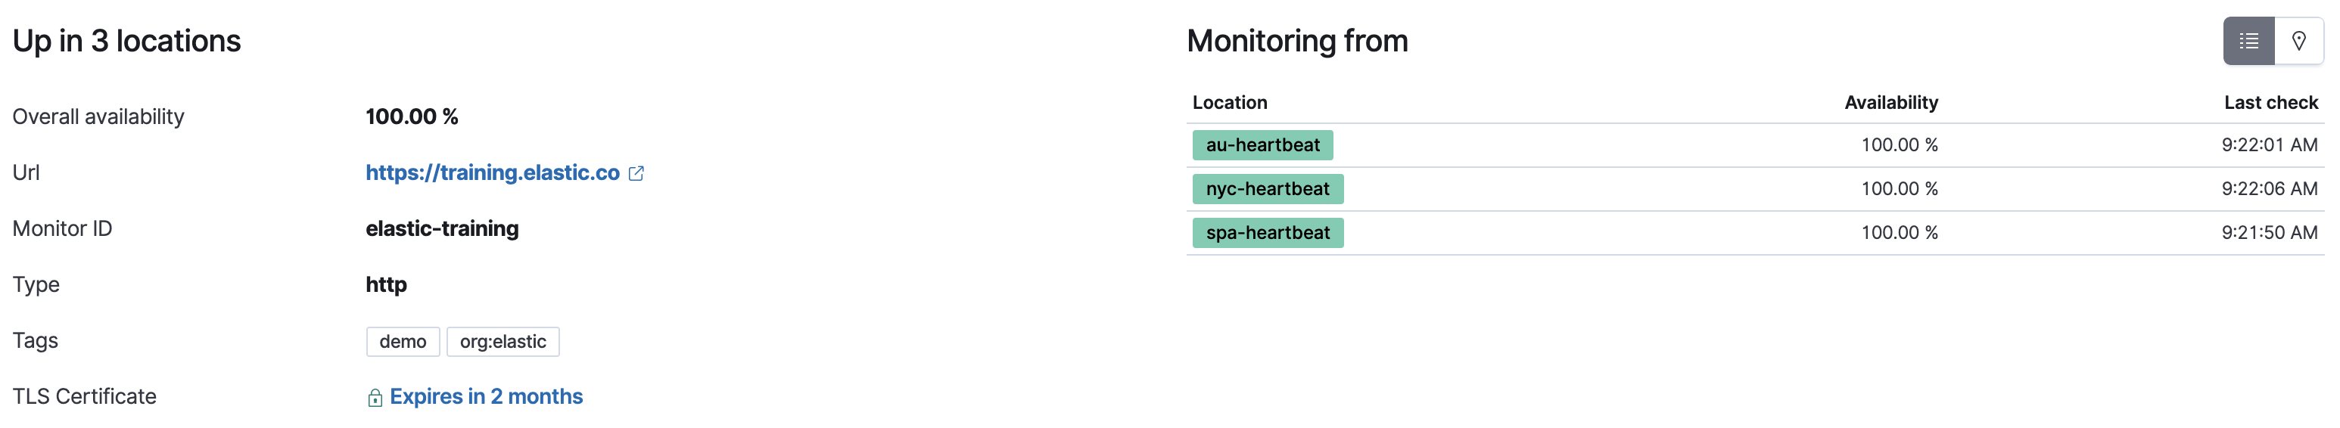Click the spa-heartbeat location badge
Viewport: 2340px width, 428px height.
point(1267,233)
